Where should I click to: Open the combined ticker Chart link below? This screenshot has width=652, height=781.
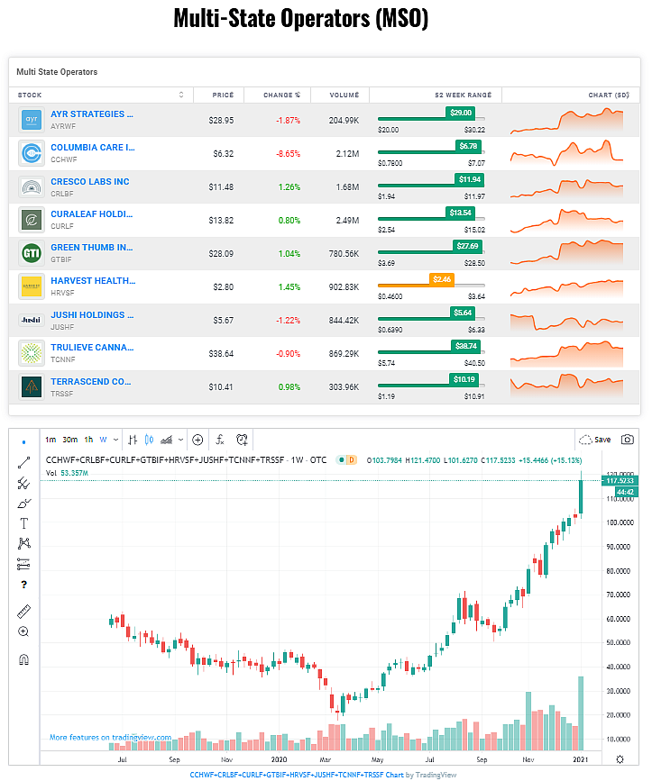pos(297,775)
